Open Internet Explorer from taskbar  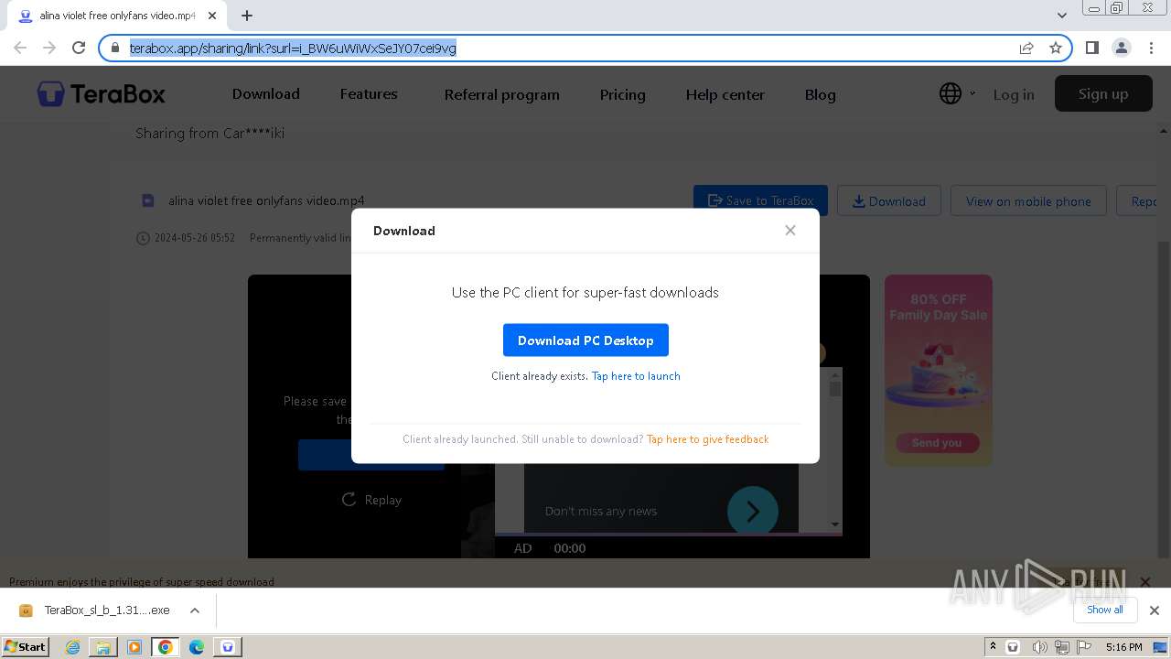73,647
